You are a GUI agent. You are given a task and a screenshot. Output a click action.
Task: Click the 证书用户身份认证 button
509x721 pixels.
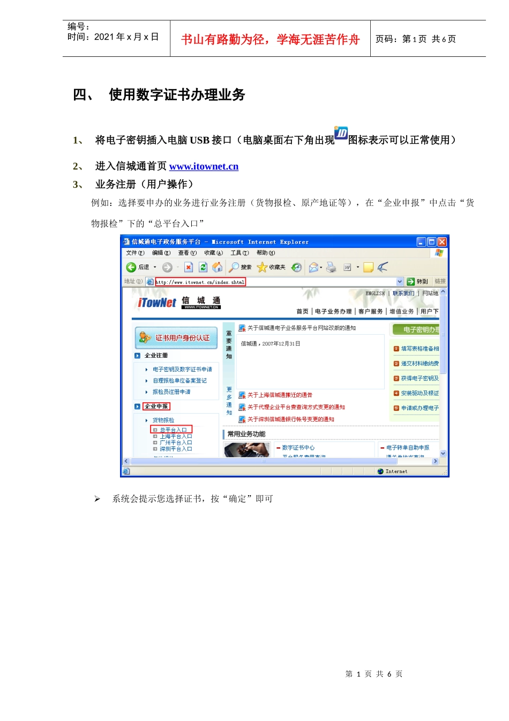(176, 338)
